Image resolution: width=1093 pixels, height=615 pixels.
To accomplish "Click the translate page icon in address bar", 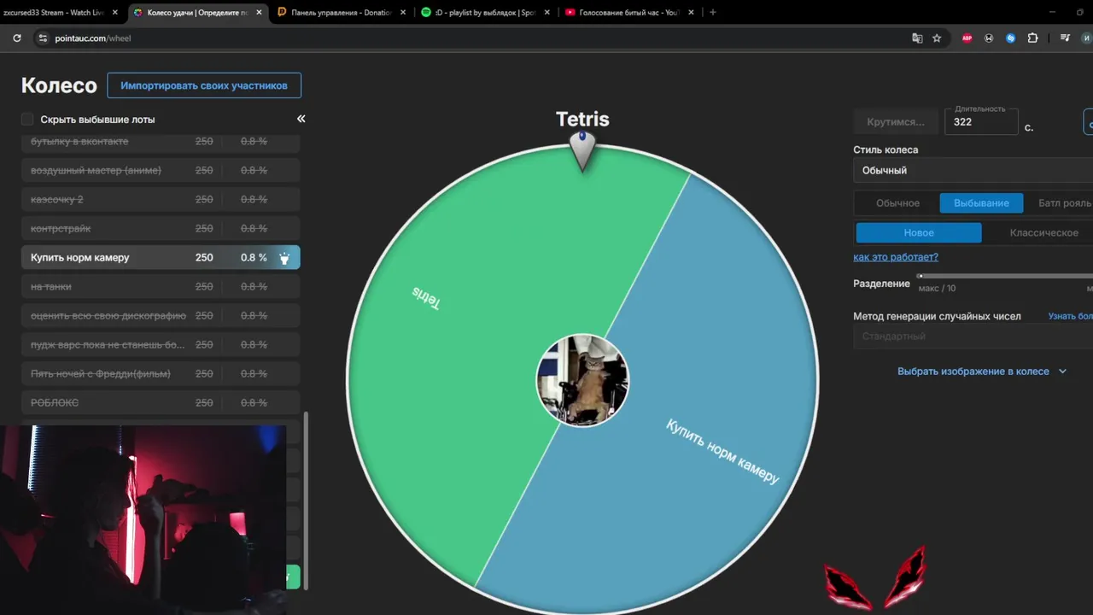I will click(917, 38).
